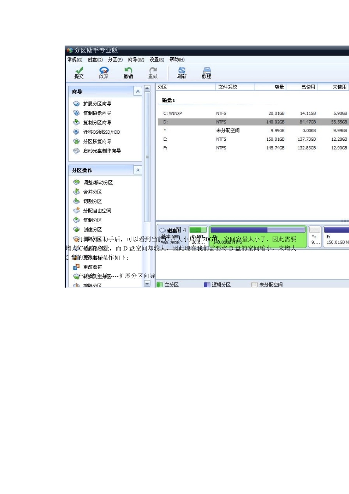Collapse the 向导 panel chevron
Image resolution: width=349 pixels, height=494 pixels.
point(138,91)
